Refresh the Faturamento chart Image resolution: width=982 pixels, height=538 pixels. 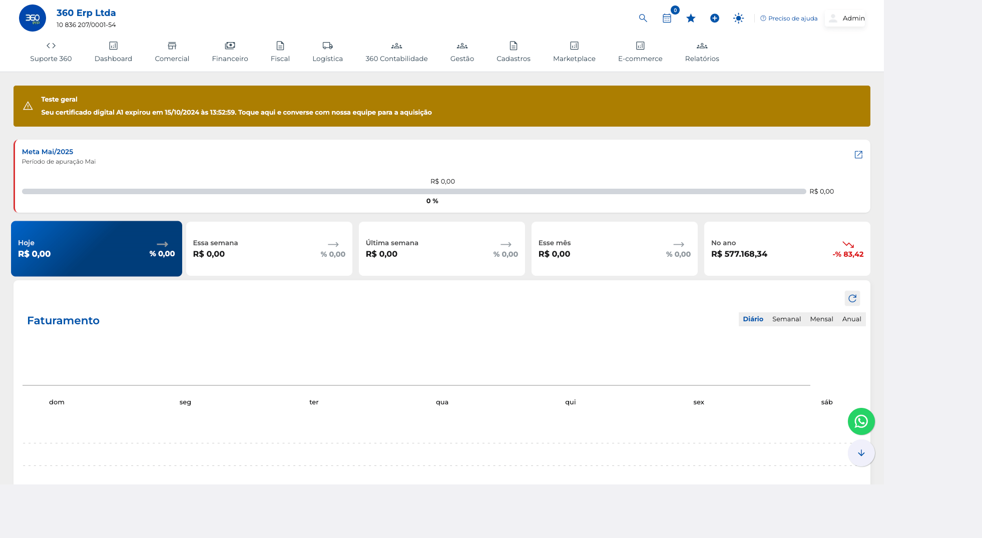(852, 298)
